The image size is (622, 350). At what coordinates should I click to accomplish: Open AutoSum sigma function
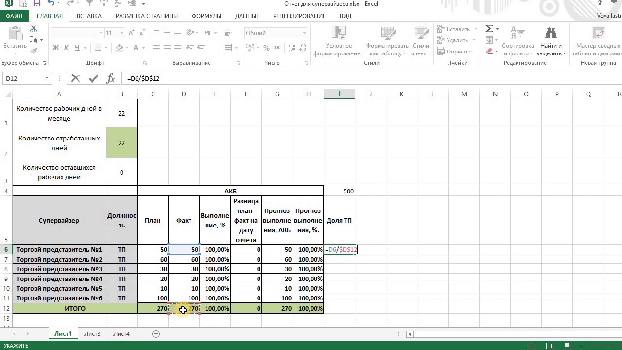pos(489,29)
